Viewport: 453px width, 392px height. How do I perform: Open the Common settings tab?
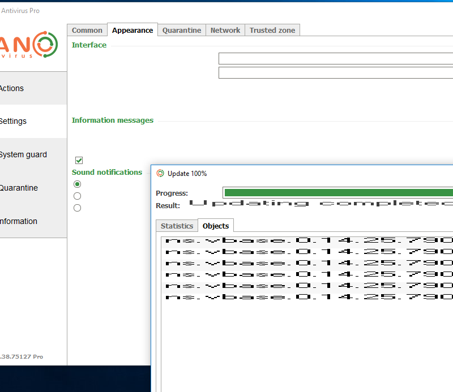point(87,31)
